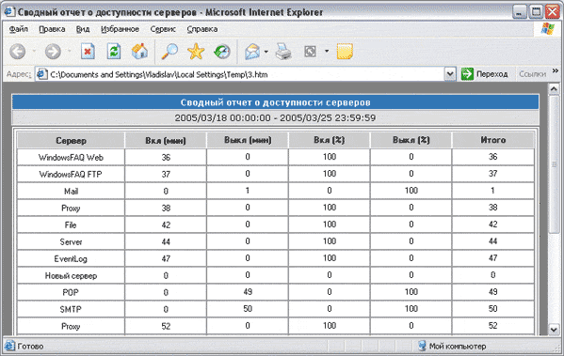Click the Выкл (%) column header
This screenshot has height=356, width=564.
[411, 140]
